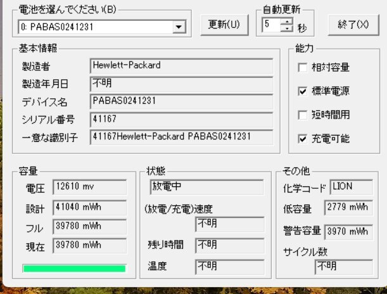
Task: Click the 残り時間 value field
Action: click(230, 245)
